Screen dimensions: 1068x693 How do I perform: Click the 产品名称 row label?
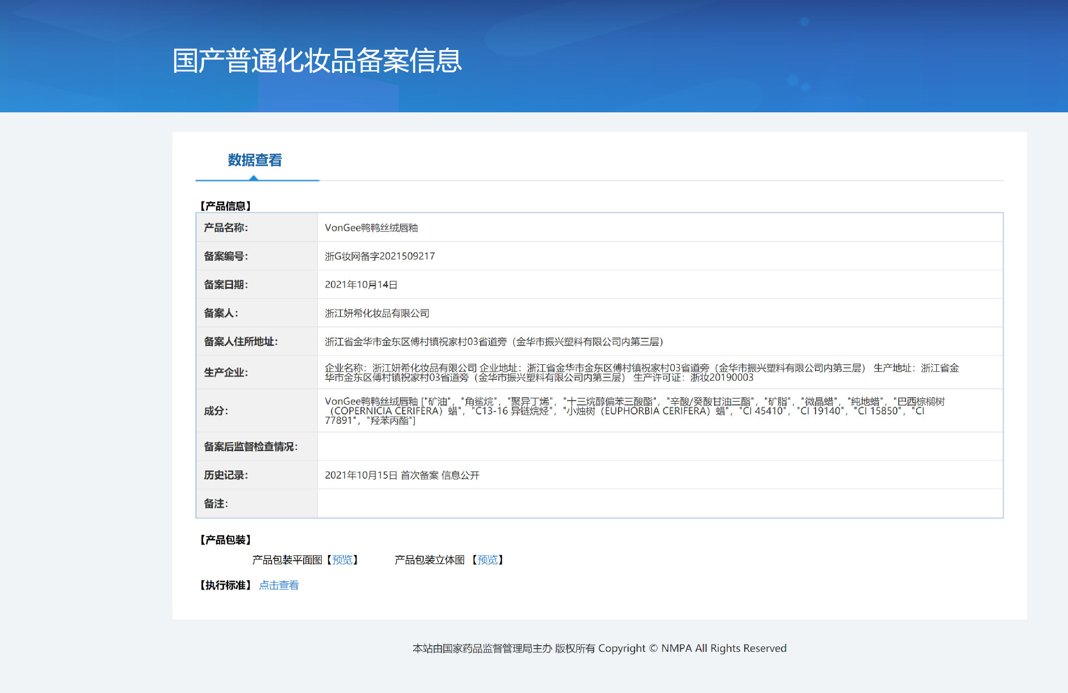(226, 227)
